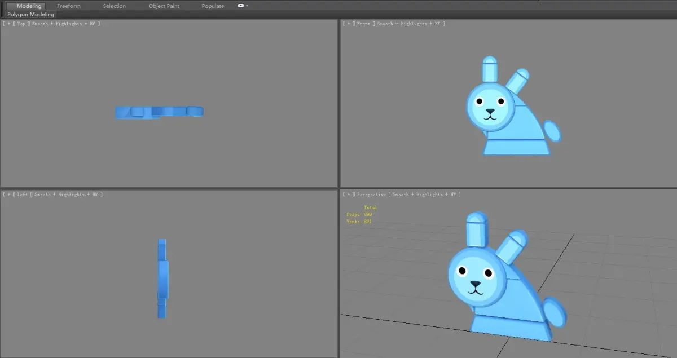Select the rabbit head in Front viewport
The height and width of the screenshot is (358, 677).
(x=490, y=107)
